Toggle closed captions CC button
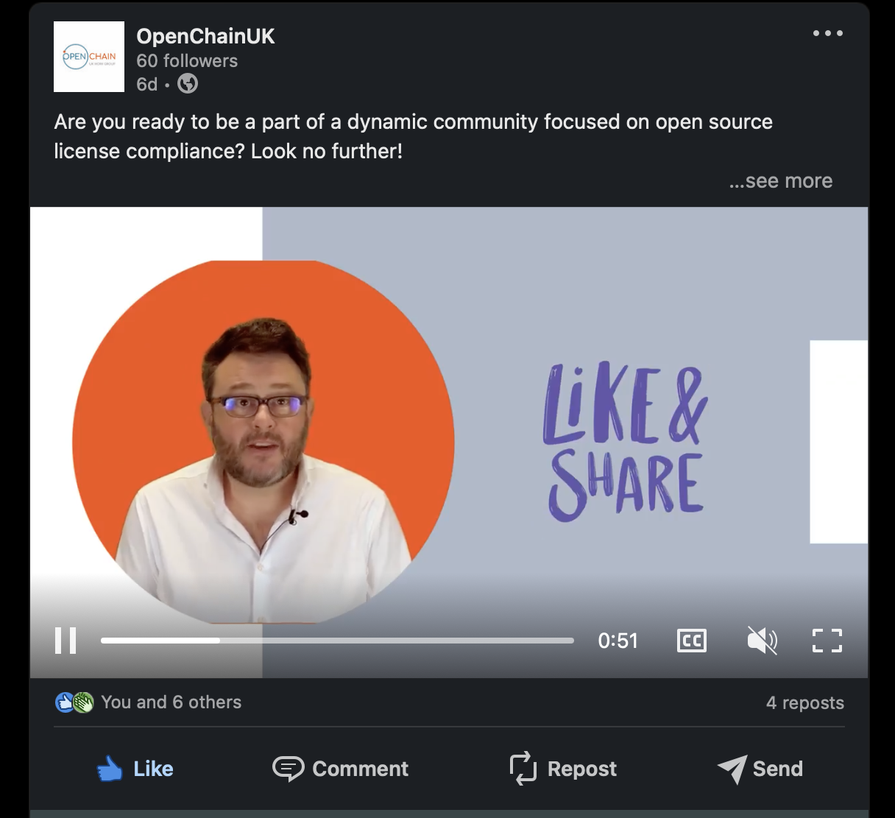 click(692, 641)
